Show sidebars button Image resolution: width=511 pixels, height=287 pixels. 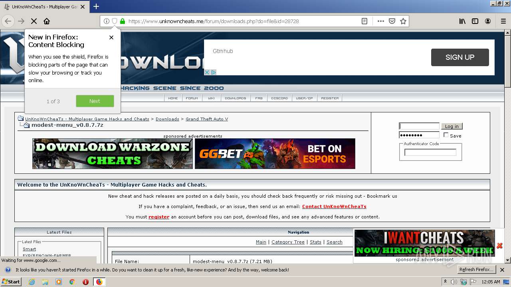tap(475, 21)
